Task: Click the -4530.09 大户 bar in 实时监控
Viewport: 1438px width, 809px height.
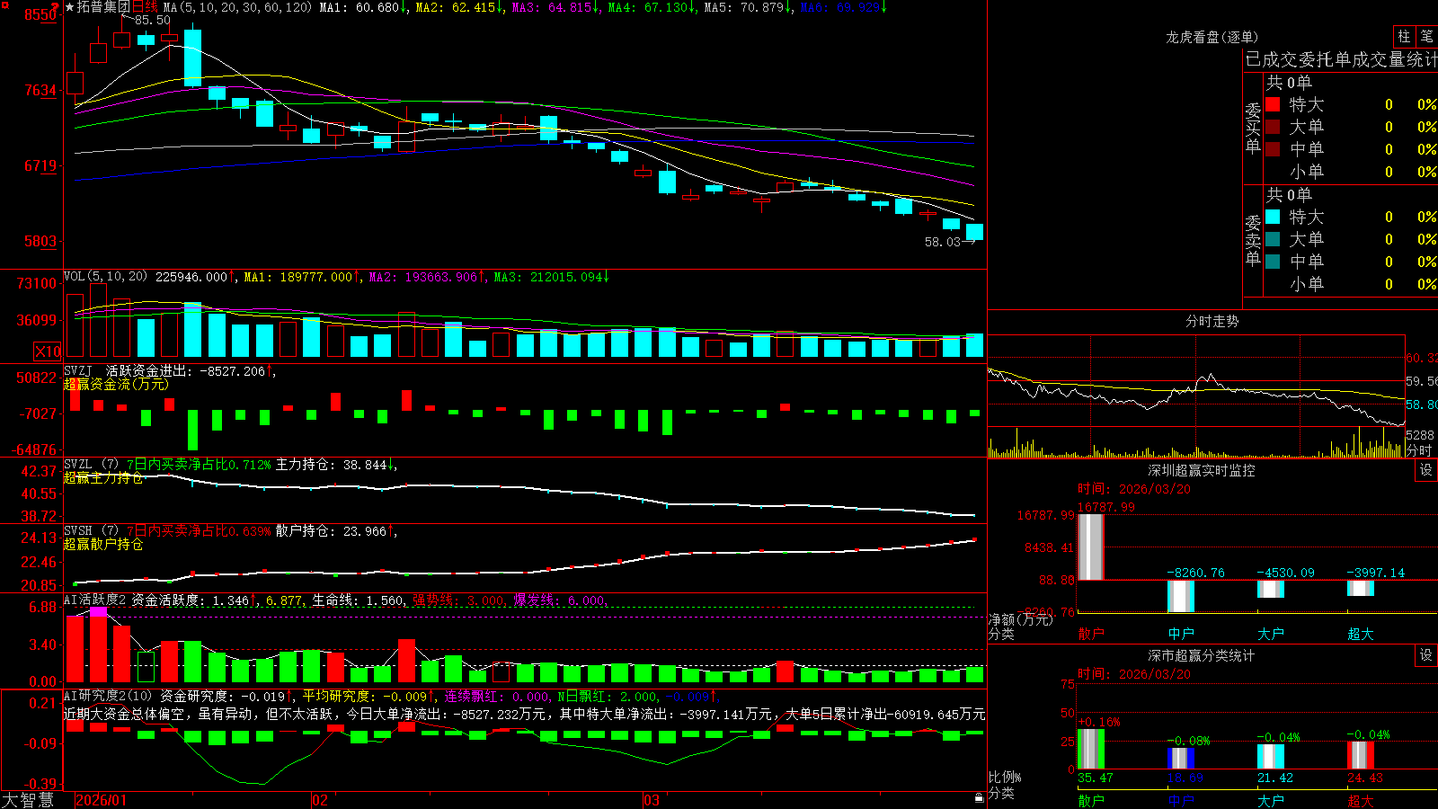Action: tap(1270, 589)
